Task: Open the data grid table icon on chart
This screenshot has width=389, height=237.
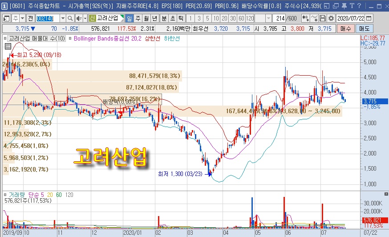Action: [x=8, y=46]
